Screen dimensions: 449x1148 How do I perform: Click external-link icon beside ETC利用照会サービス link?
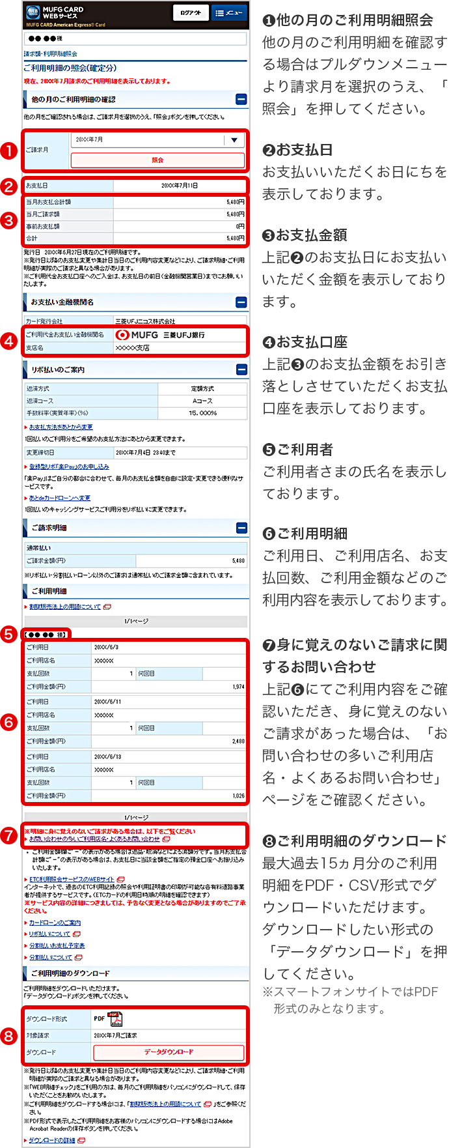(x=121, y=880)
